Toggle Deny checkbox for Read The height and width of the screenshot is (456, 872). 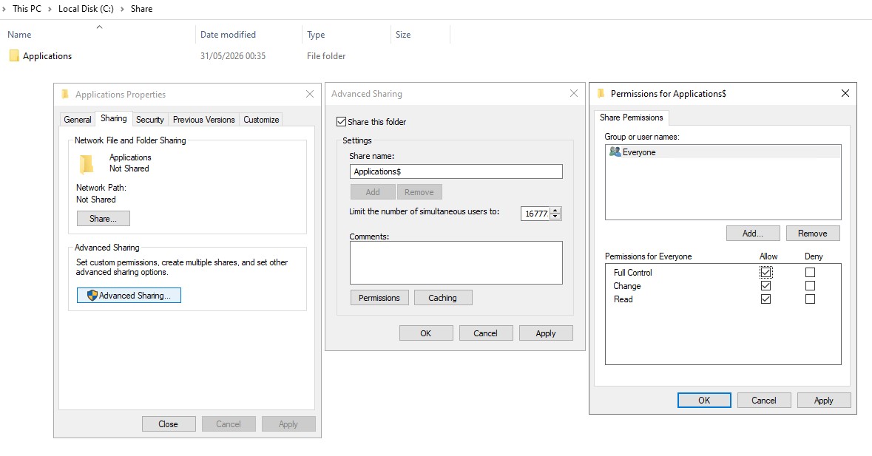click(811, 299)
